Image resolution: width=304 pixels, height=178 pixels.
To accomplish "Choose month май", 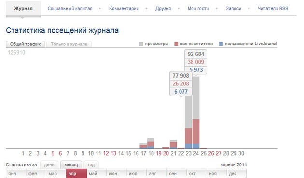I will [x=97, y=173].
